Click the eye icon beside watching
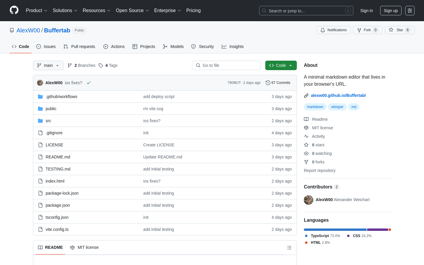The height and width of the screenshot is (265, 424). click(306, 153)
